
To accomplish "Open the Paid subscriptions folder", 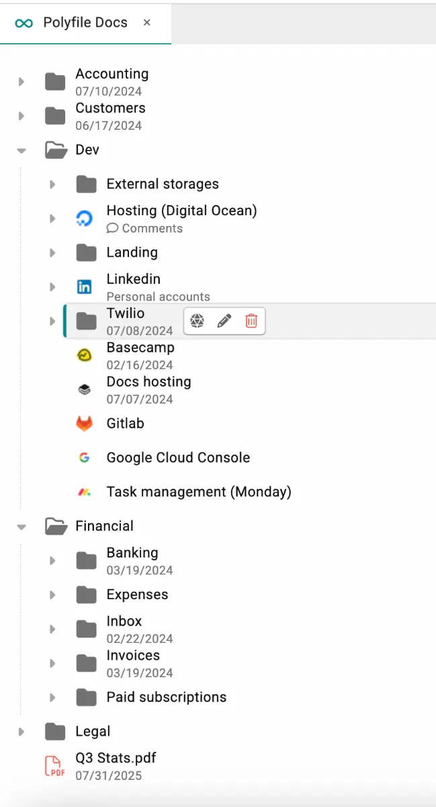I will coord(166,697).
